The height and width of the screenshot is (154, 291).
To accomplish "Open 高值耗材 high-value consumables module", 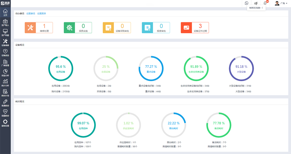I will pyautogui.click(x=5, y=113).
